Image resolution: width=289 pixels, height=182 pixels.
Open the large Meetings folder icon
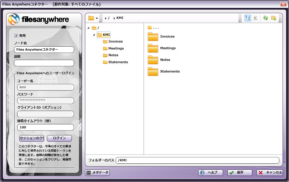pyautogui.click(x=153, y=48)
